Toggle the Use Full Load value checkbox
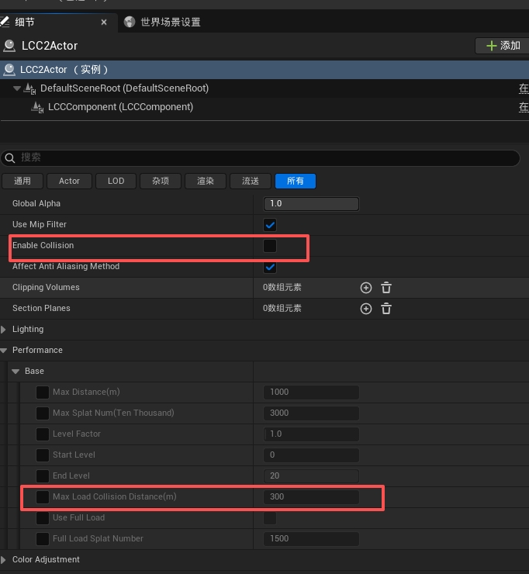 pyautogui.click(x=270, y=518)
